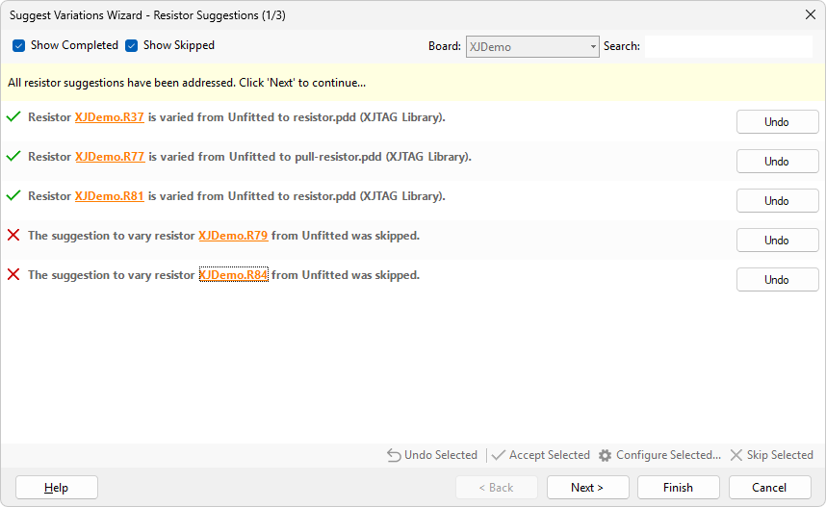Click the red X icon beside resistor R79
This screenshot has height=507, width=826.
13,236
